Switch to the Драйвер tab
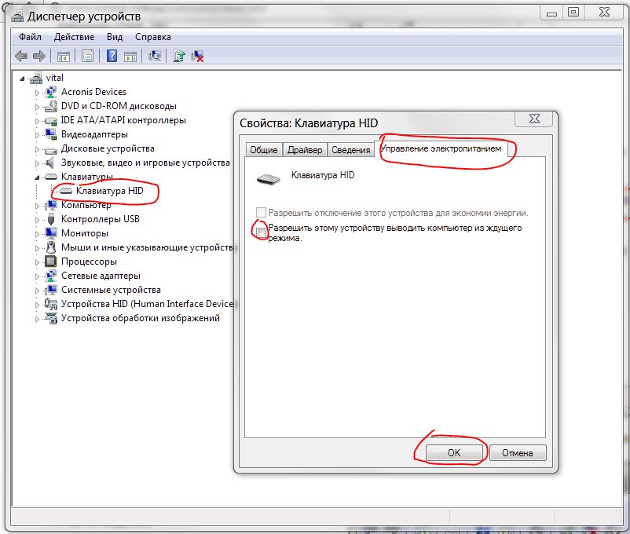This screenshot has width=630, height=534. [x=305, y=150]
